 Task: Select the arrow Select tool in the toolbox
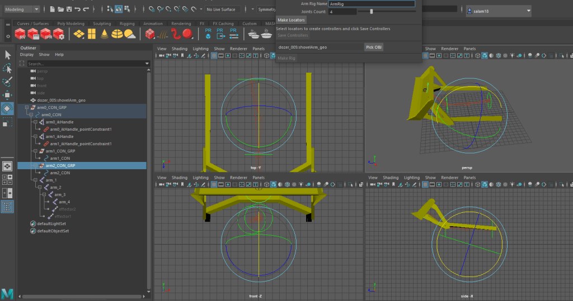(x=8, y=55)
